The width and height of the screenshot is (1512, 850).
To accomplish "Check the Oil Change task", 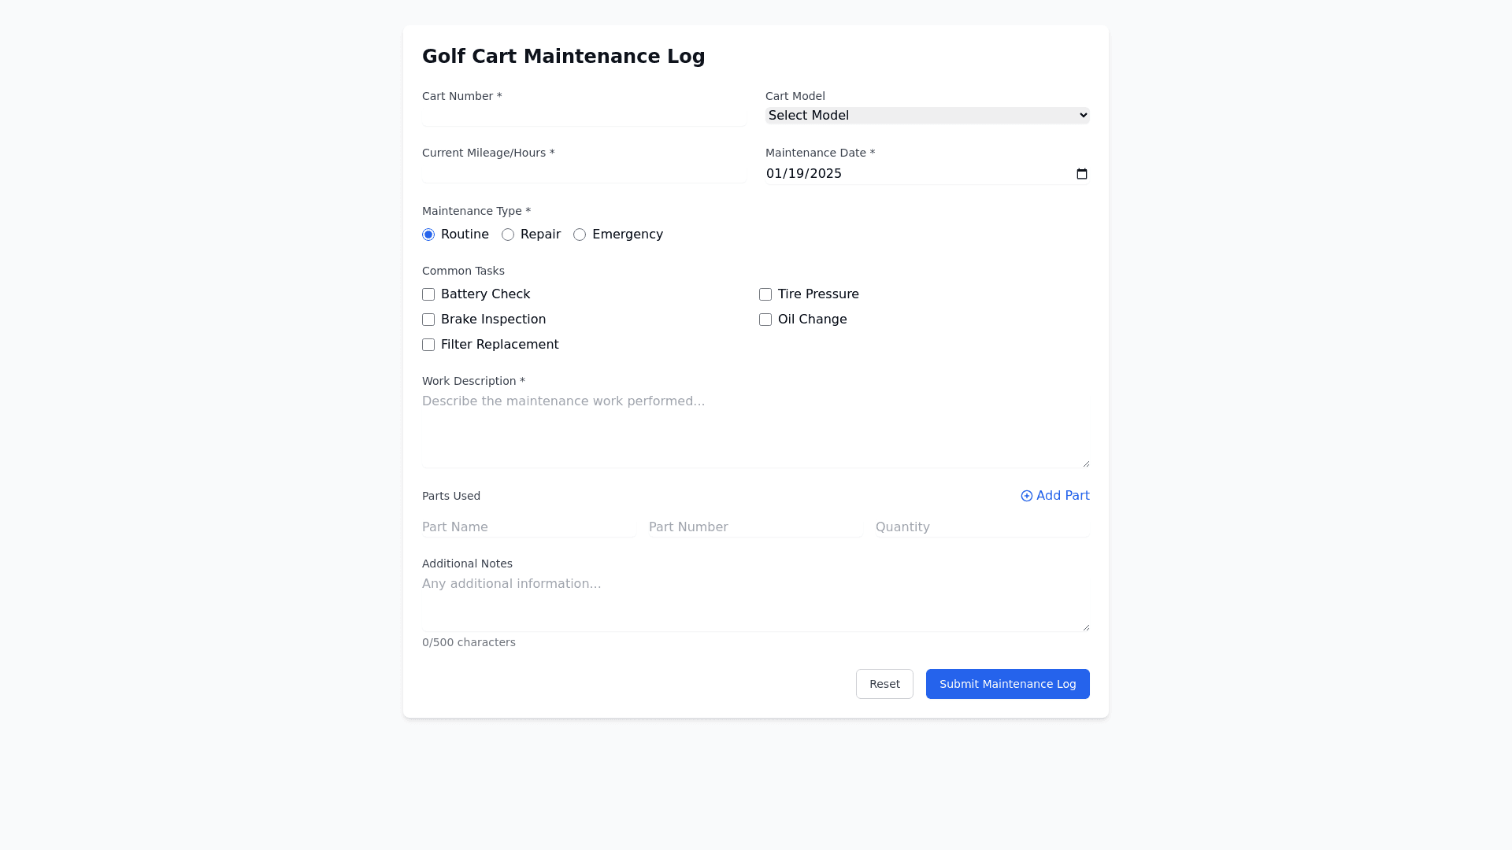I will 765,320.
